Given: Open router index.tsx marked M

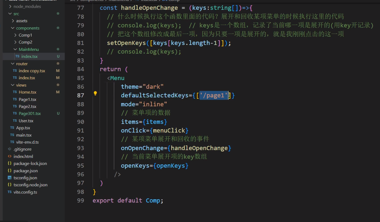Looking at the screenshot, I should pos(27,78).
